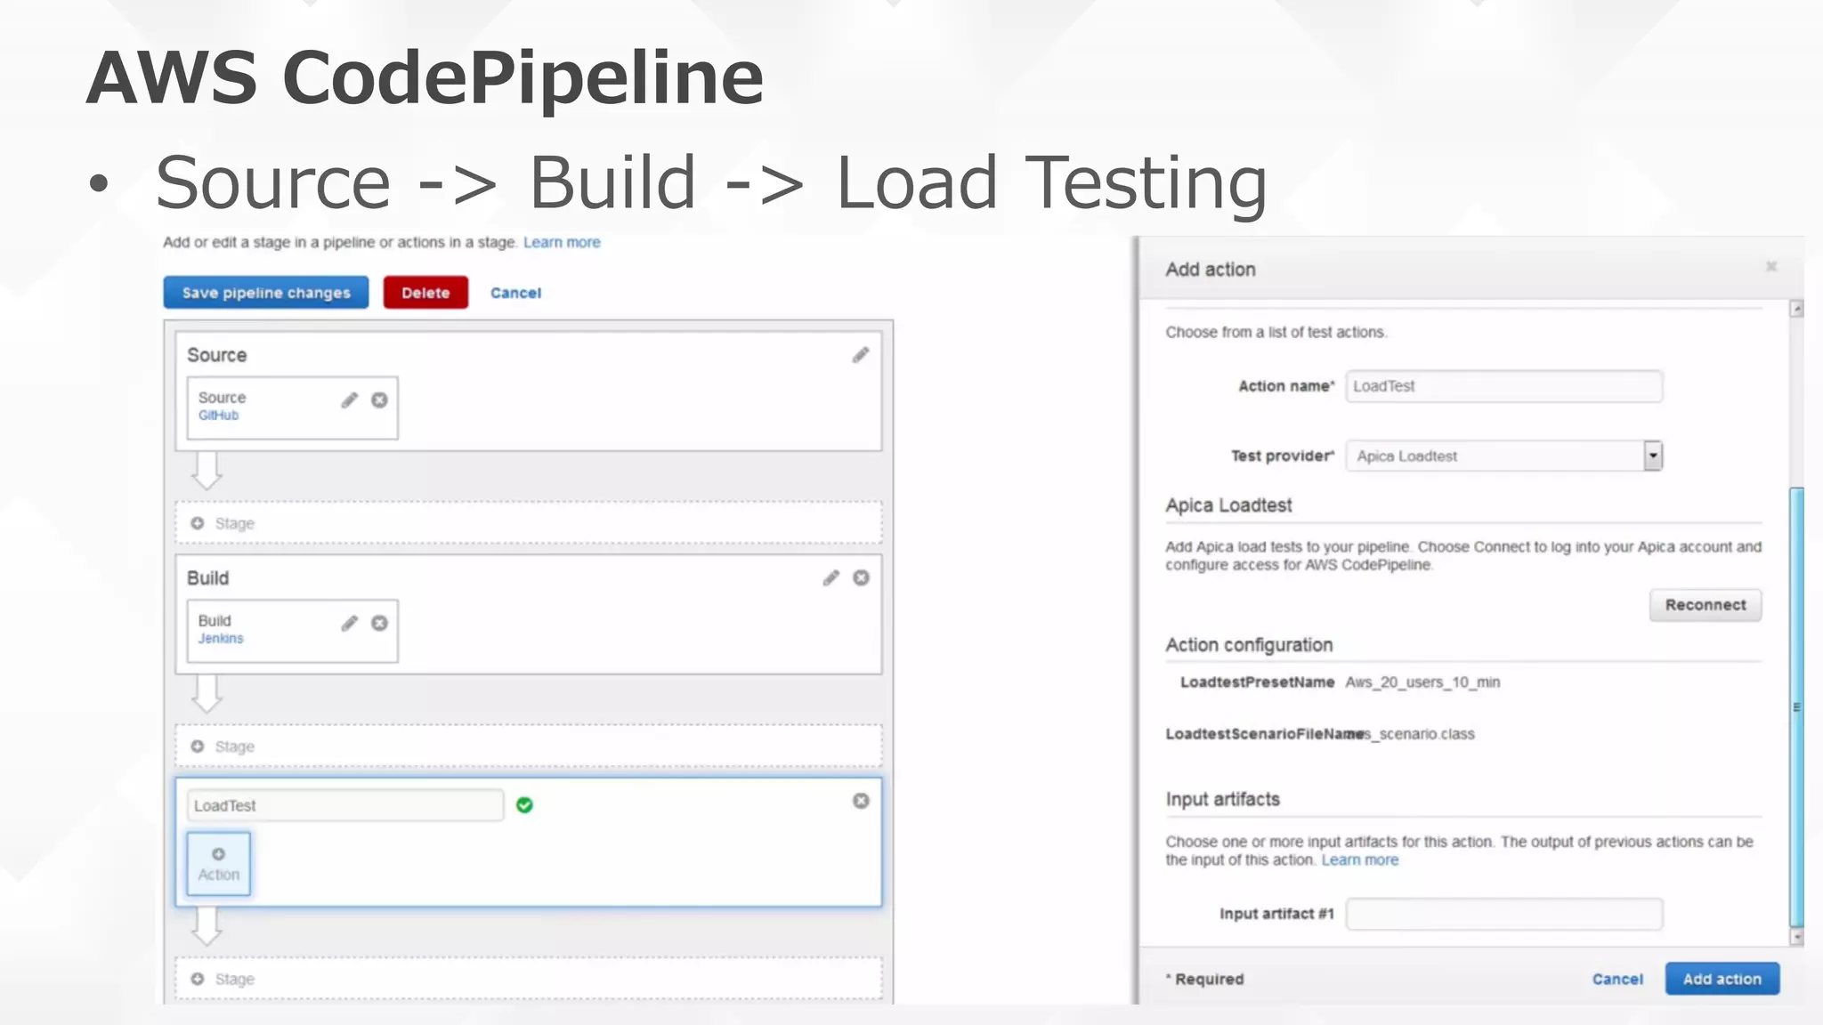Edit the Jenkins Build action
This screenshot has height=1025, width=1823.
pyautogui.click(x=349, y=623)
